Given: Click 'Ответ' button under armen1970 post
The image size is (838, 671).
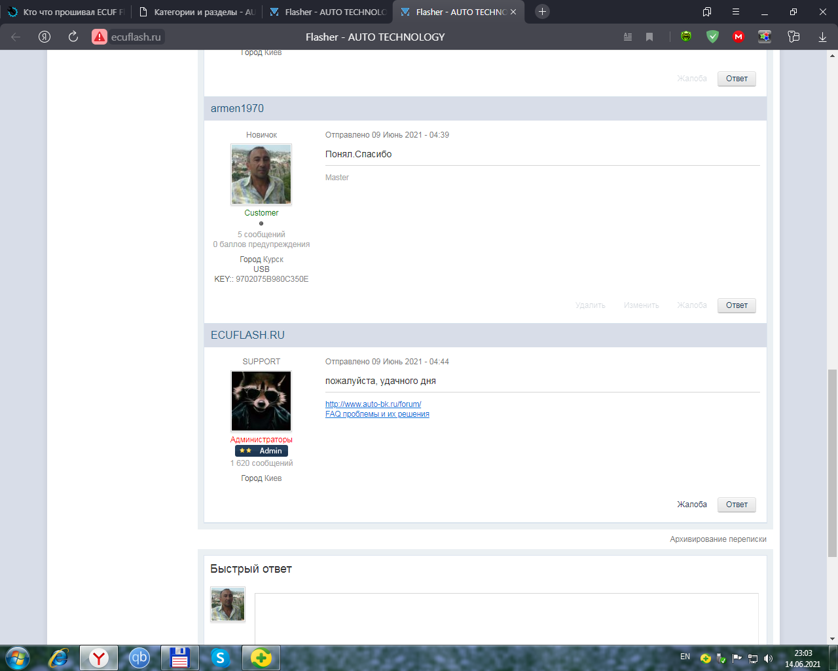Looking at the screenshot, I should [x=737, y=305].
